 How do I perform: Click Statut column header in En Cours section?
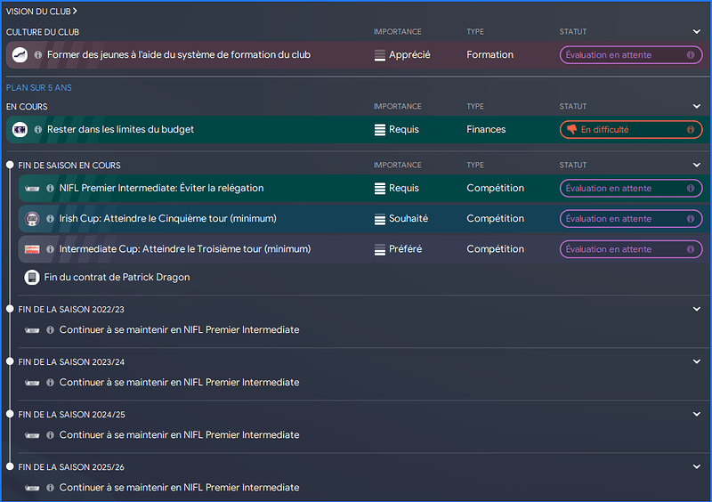click(572, 106)
